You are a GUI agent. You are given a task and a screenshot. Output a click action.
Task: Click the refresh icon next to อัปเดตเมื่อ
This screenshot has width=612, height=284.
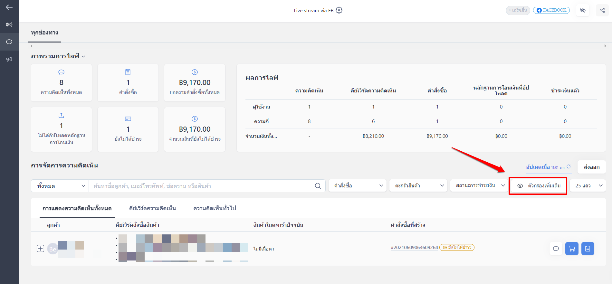pyautogui.click(x=569, y=166)
